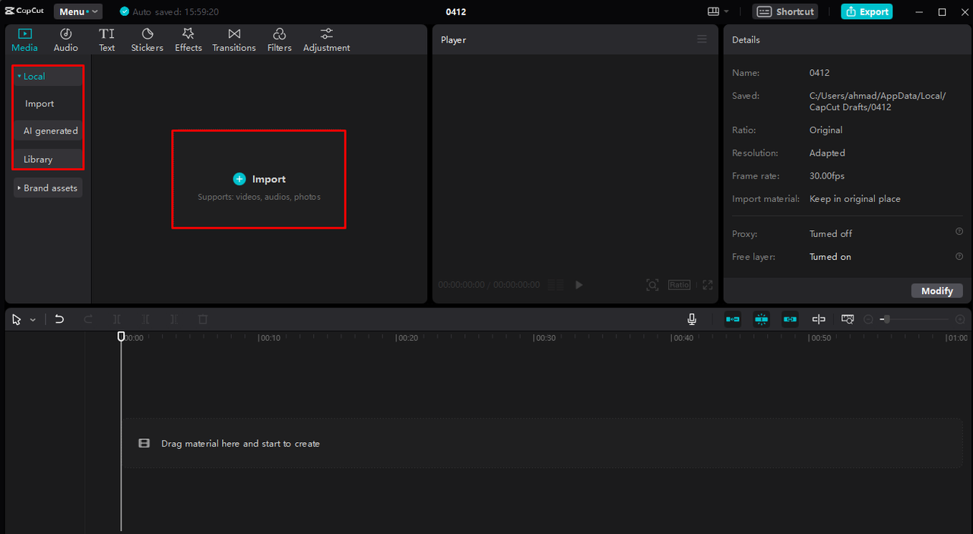
Task: Click the Proxy help info icon
Action: click(959, 232)
